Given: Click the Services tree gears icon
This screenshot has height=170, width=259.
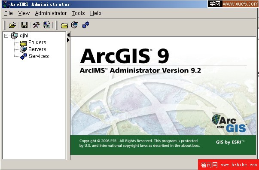Looking at the screenshot, I should [x=24, y=56].
